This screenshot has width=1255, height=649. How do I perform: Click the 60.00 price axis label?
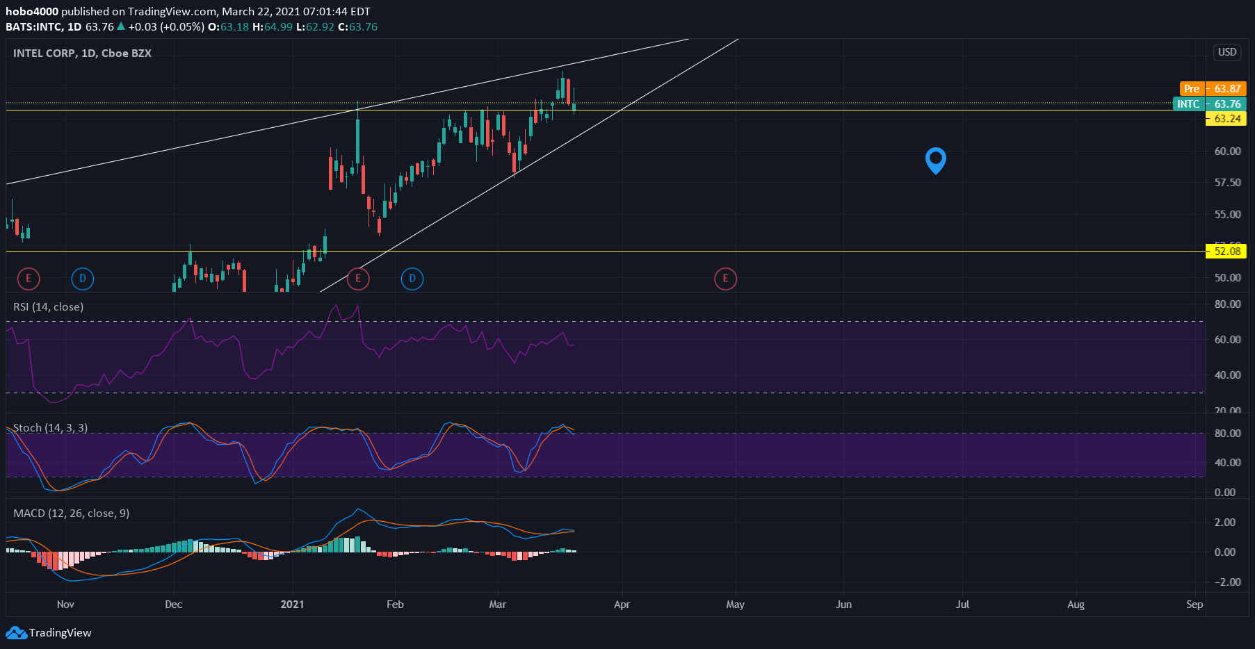pyautogui.click(x=1227, y=151)
